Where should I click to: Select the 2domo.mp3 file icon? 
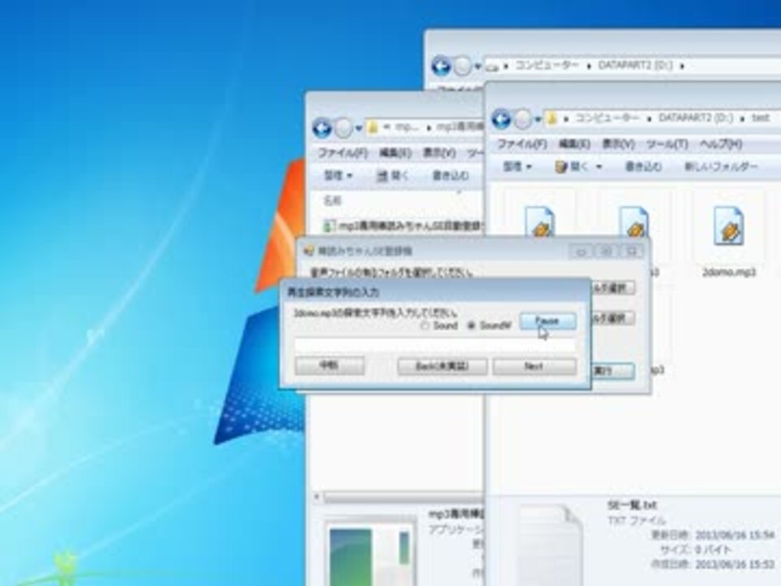click(729, 226)
